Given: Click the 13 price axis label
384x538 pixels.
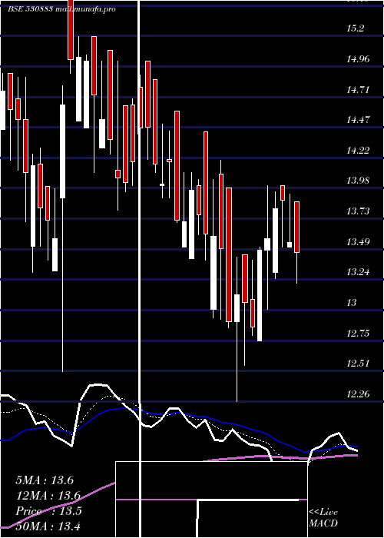Looking at the screenshot, I should (352, 303).
